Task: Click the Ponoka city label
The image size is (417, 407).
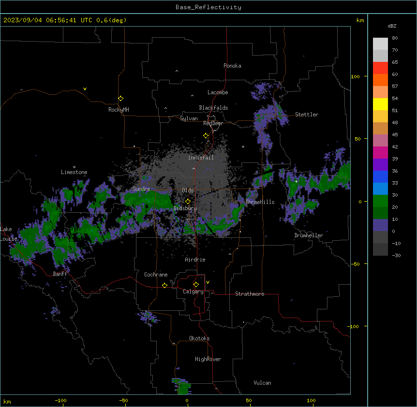Action: [232, 66]
